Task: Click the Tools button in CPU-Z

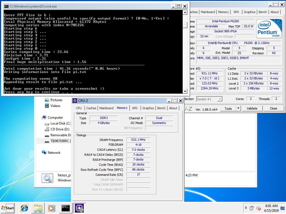Action: (228, 109)
